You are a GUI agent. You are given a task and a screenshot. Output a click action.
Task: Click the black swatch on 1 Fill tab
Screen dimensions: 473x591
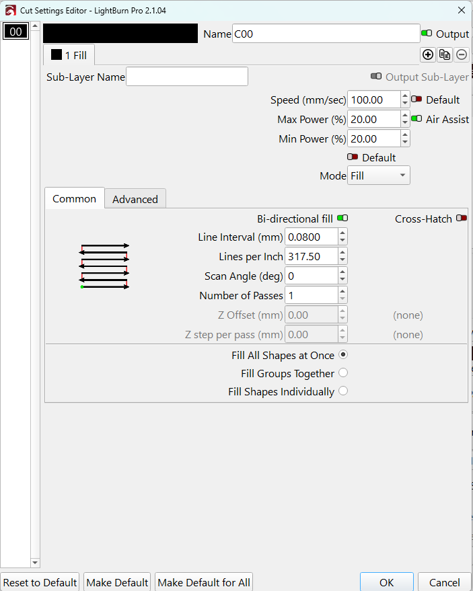[x=57, y=54]
